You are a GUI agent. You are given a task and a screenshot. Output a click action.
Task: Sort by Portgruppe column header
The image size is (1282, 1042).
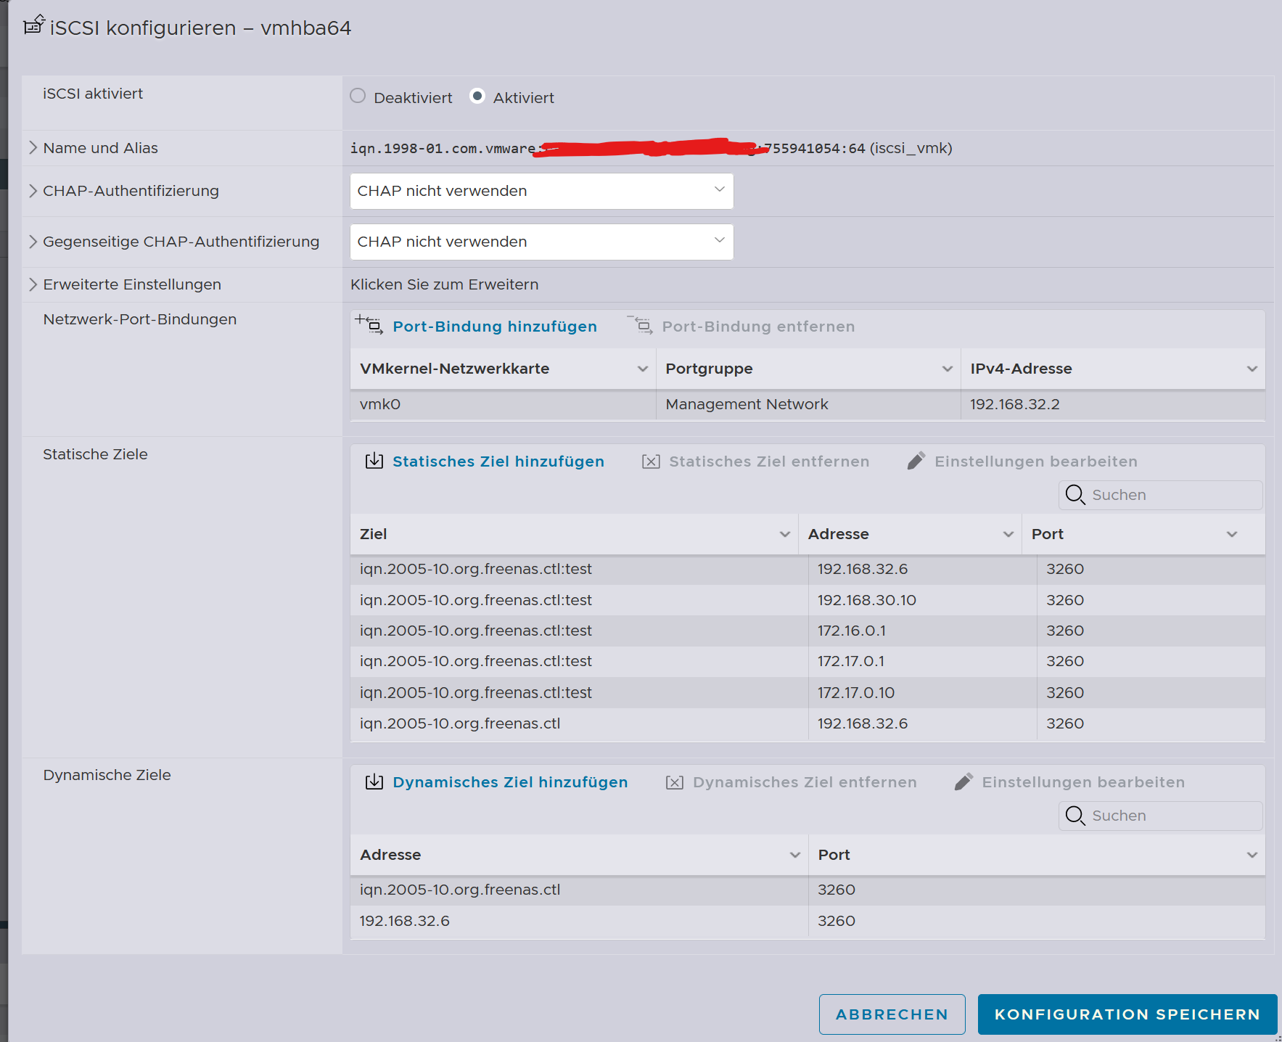click(709, 369)
